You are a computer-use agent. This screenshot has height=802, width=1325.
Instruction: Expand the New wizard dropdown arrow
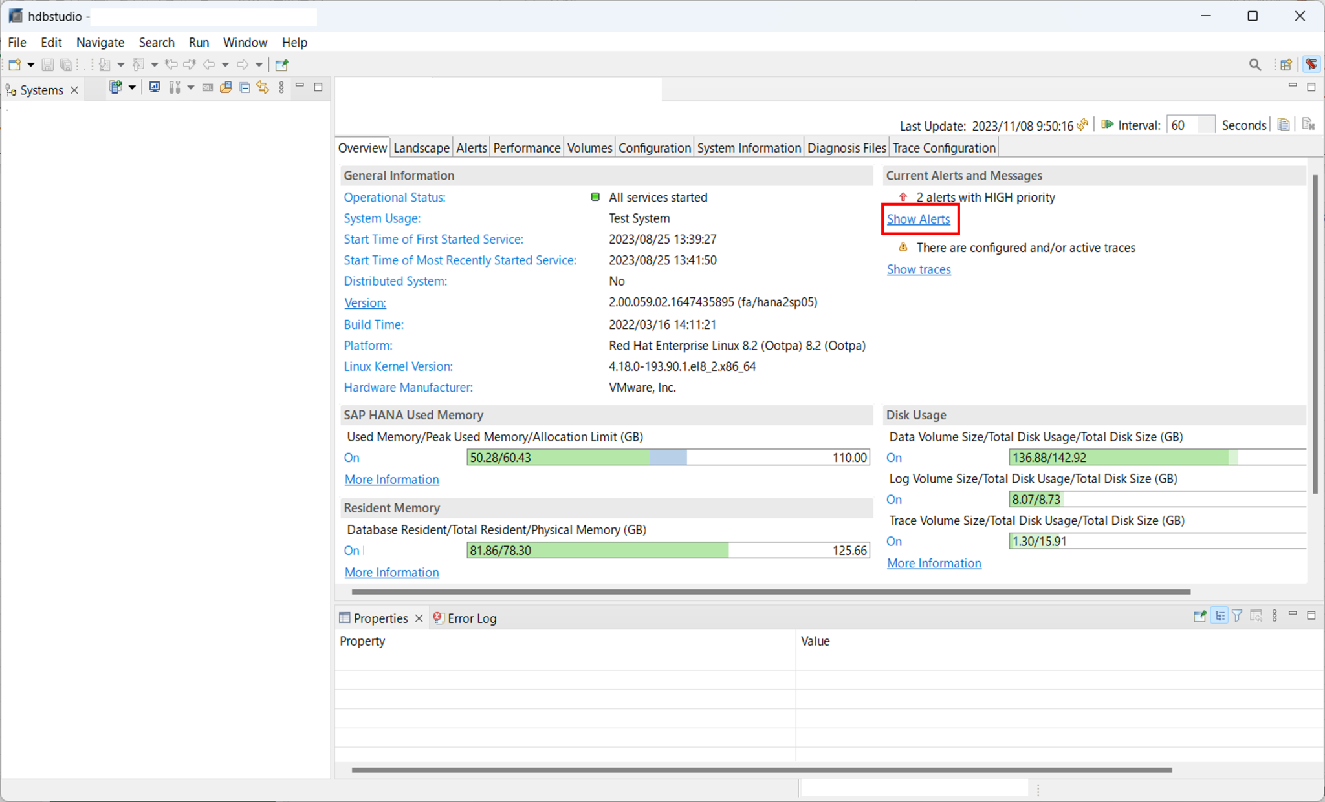point(30,65)
